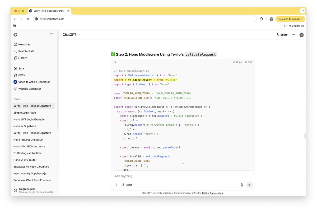Screen dimensions: 317x210
Task: Open tab search dropdown arrow
Action: (302, 11)
